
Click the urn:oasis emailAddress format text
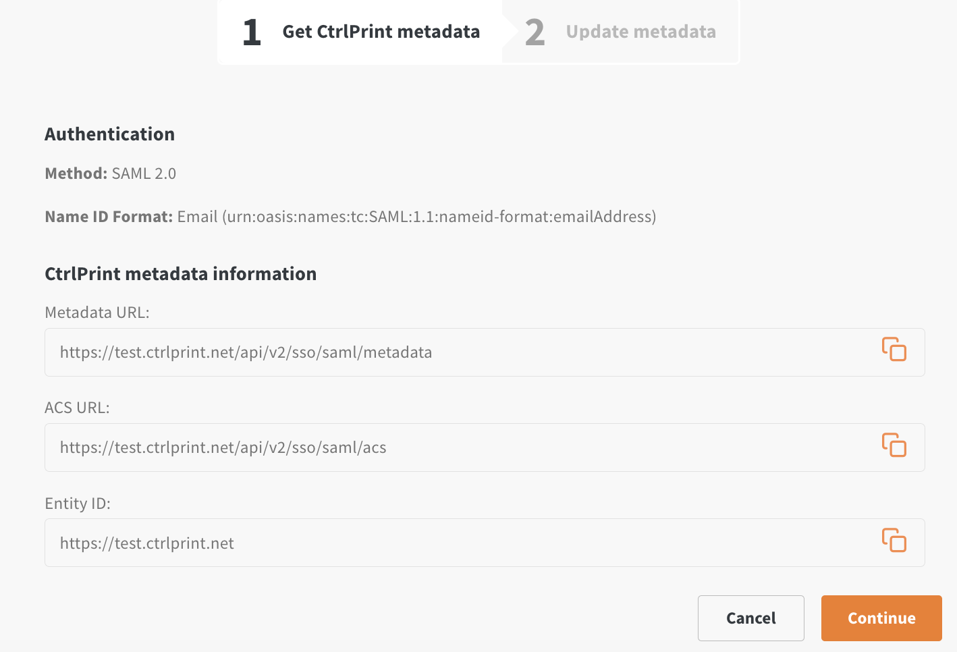[x=439, y=217]
